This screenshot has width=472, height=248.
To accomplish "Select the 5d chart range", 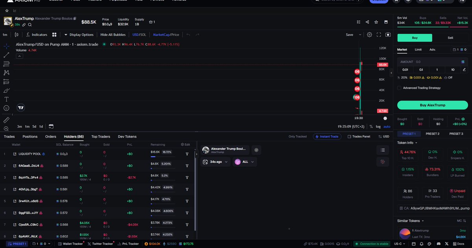I will tap(34, 127).
